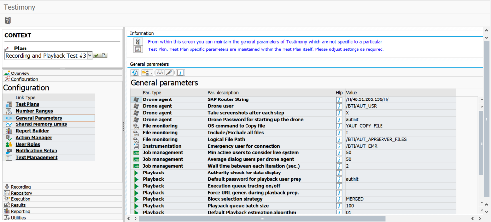Open the Utilities section
The height and width of the screenshot is (222, 491).
[x=62, y=217]
